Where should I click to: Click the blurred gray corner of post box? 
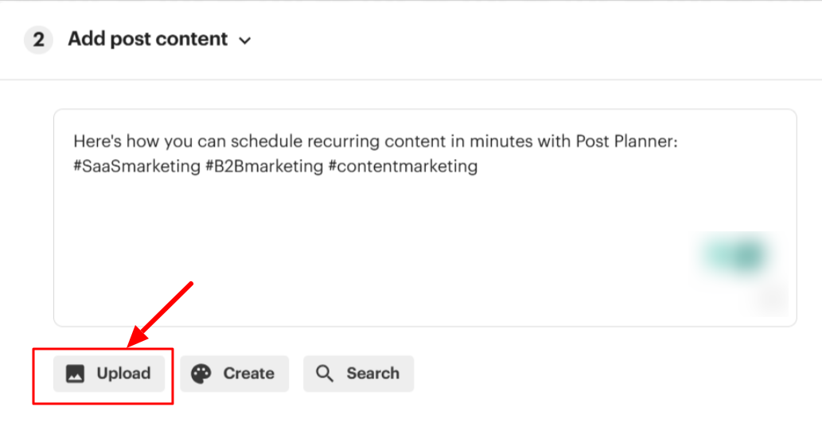click(770, 298)
